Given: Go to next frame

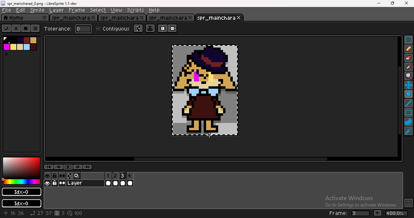Looking at the screenshot, I should (78, 167).
